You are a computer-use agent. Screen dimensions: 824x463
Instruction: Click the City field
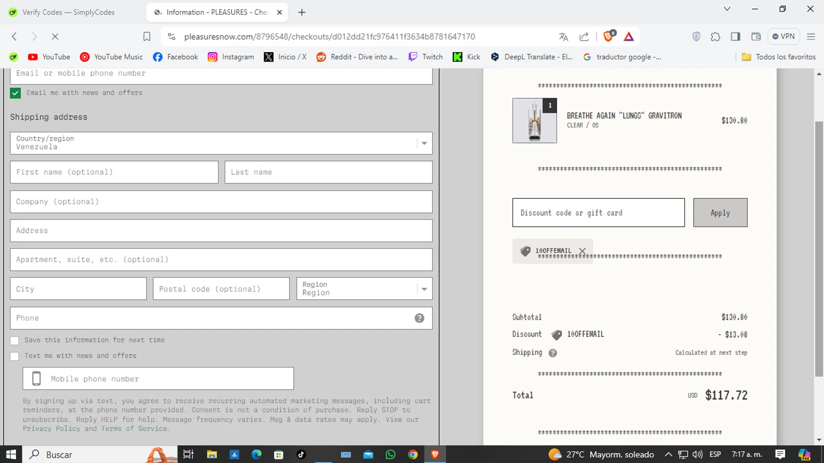(78, 289)
